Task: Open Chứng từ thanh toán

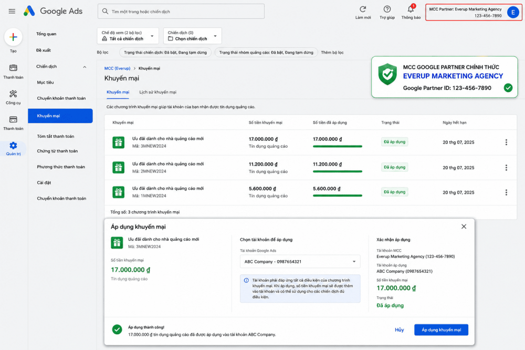Action: [x=57, y=151]
